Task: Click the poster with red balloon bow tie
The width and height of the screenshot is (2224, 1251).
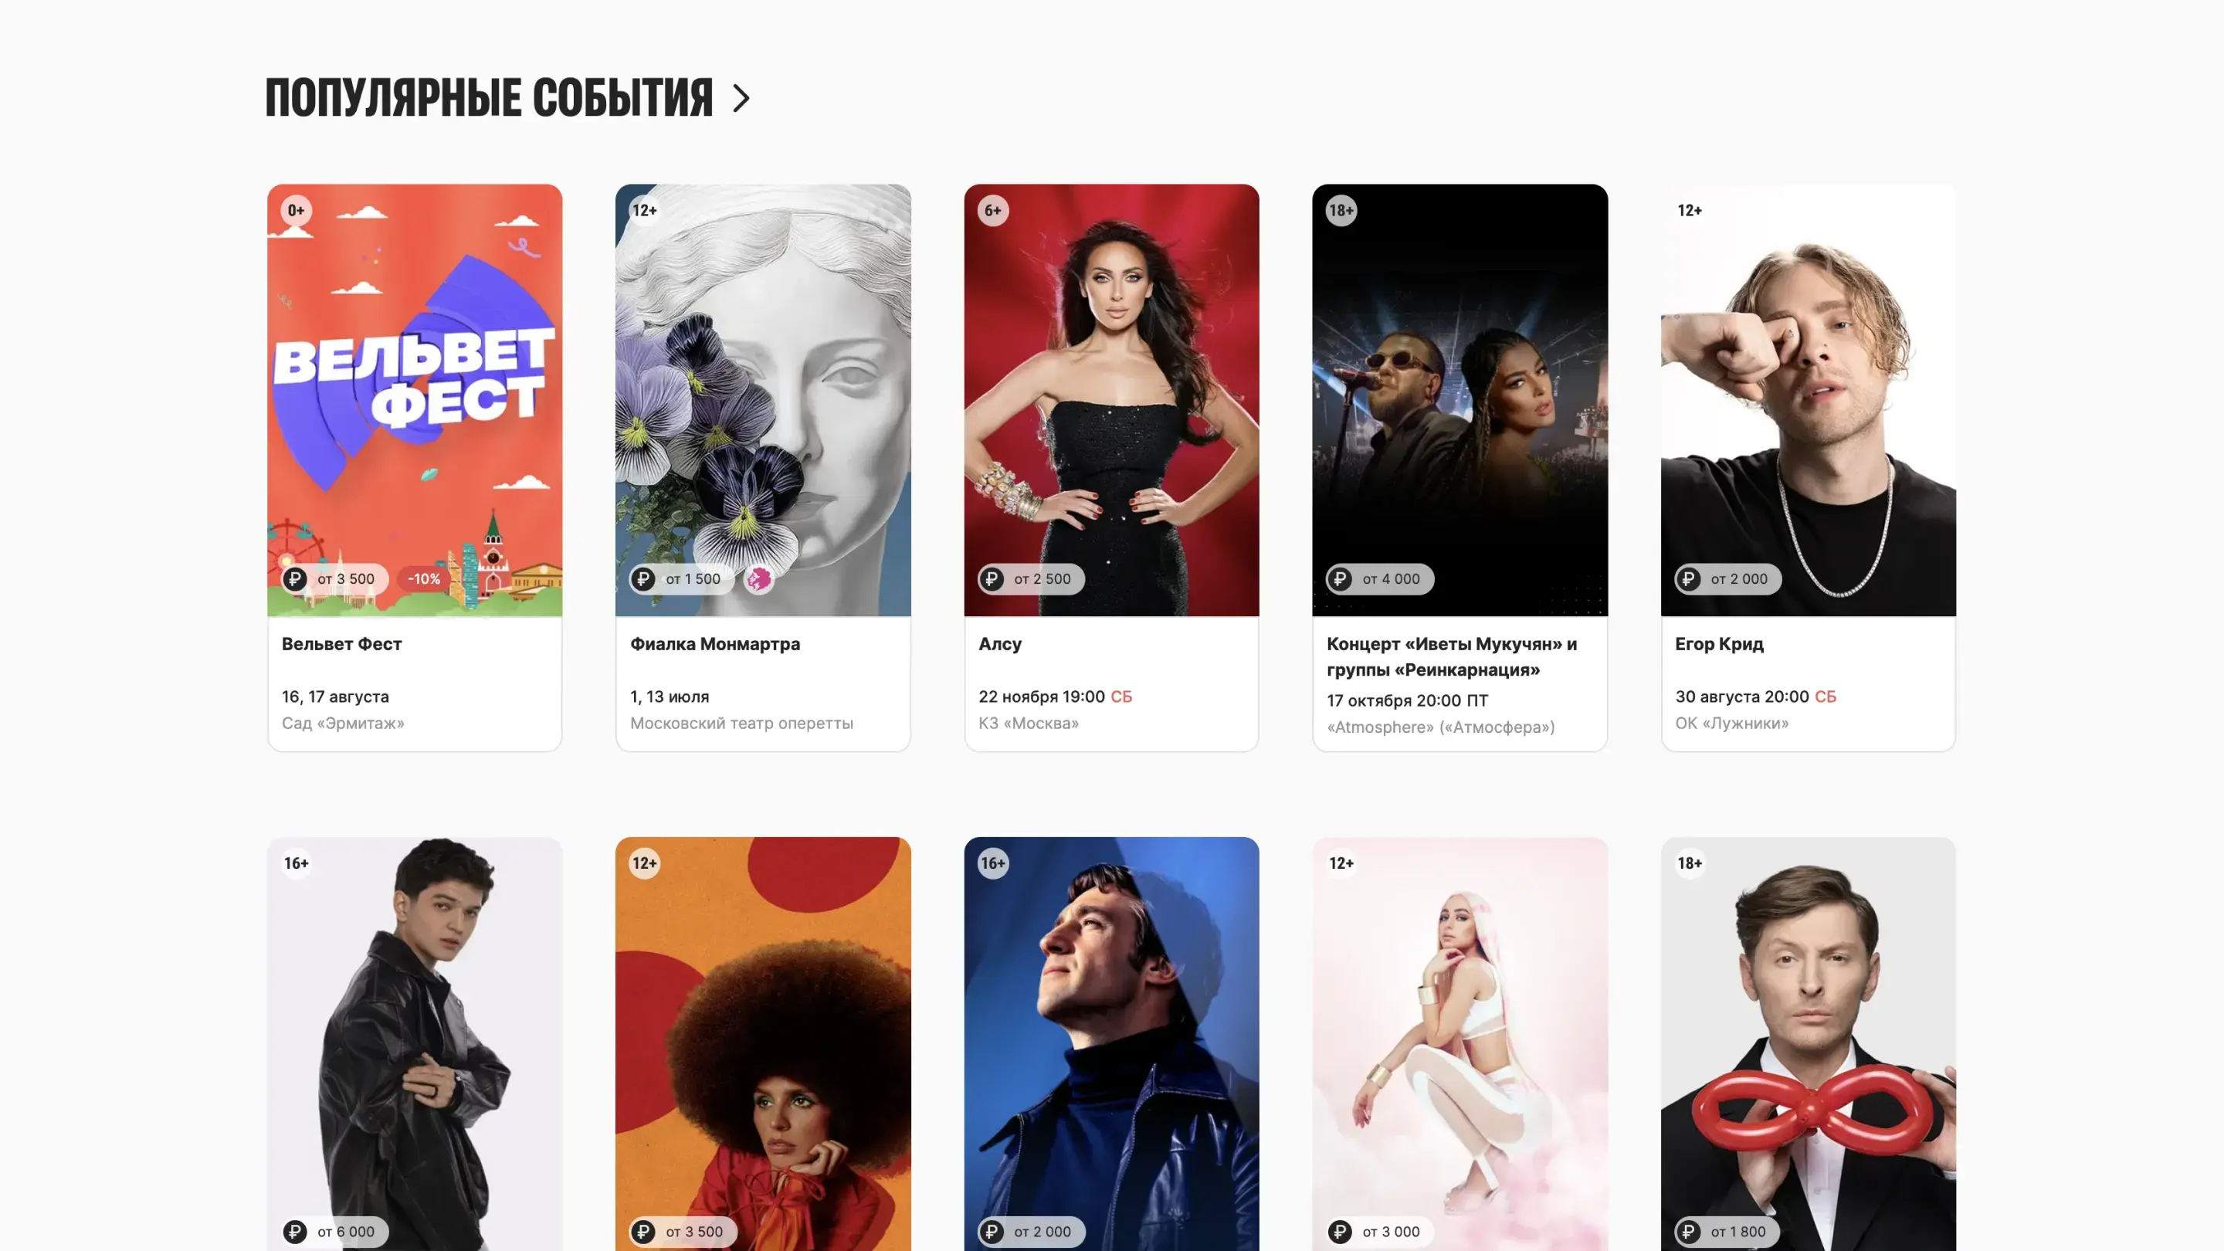Action: pyautogui.click(x=1809, y=1043)
